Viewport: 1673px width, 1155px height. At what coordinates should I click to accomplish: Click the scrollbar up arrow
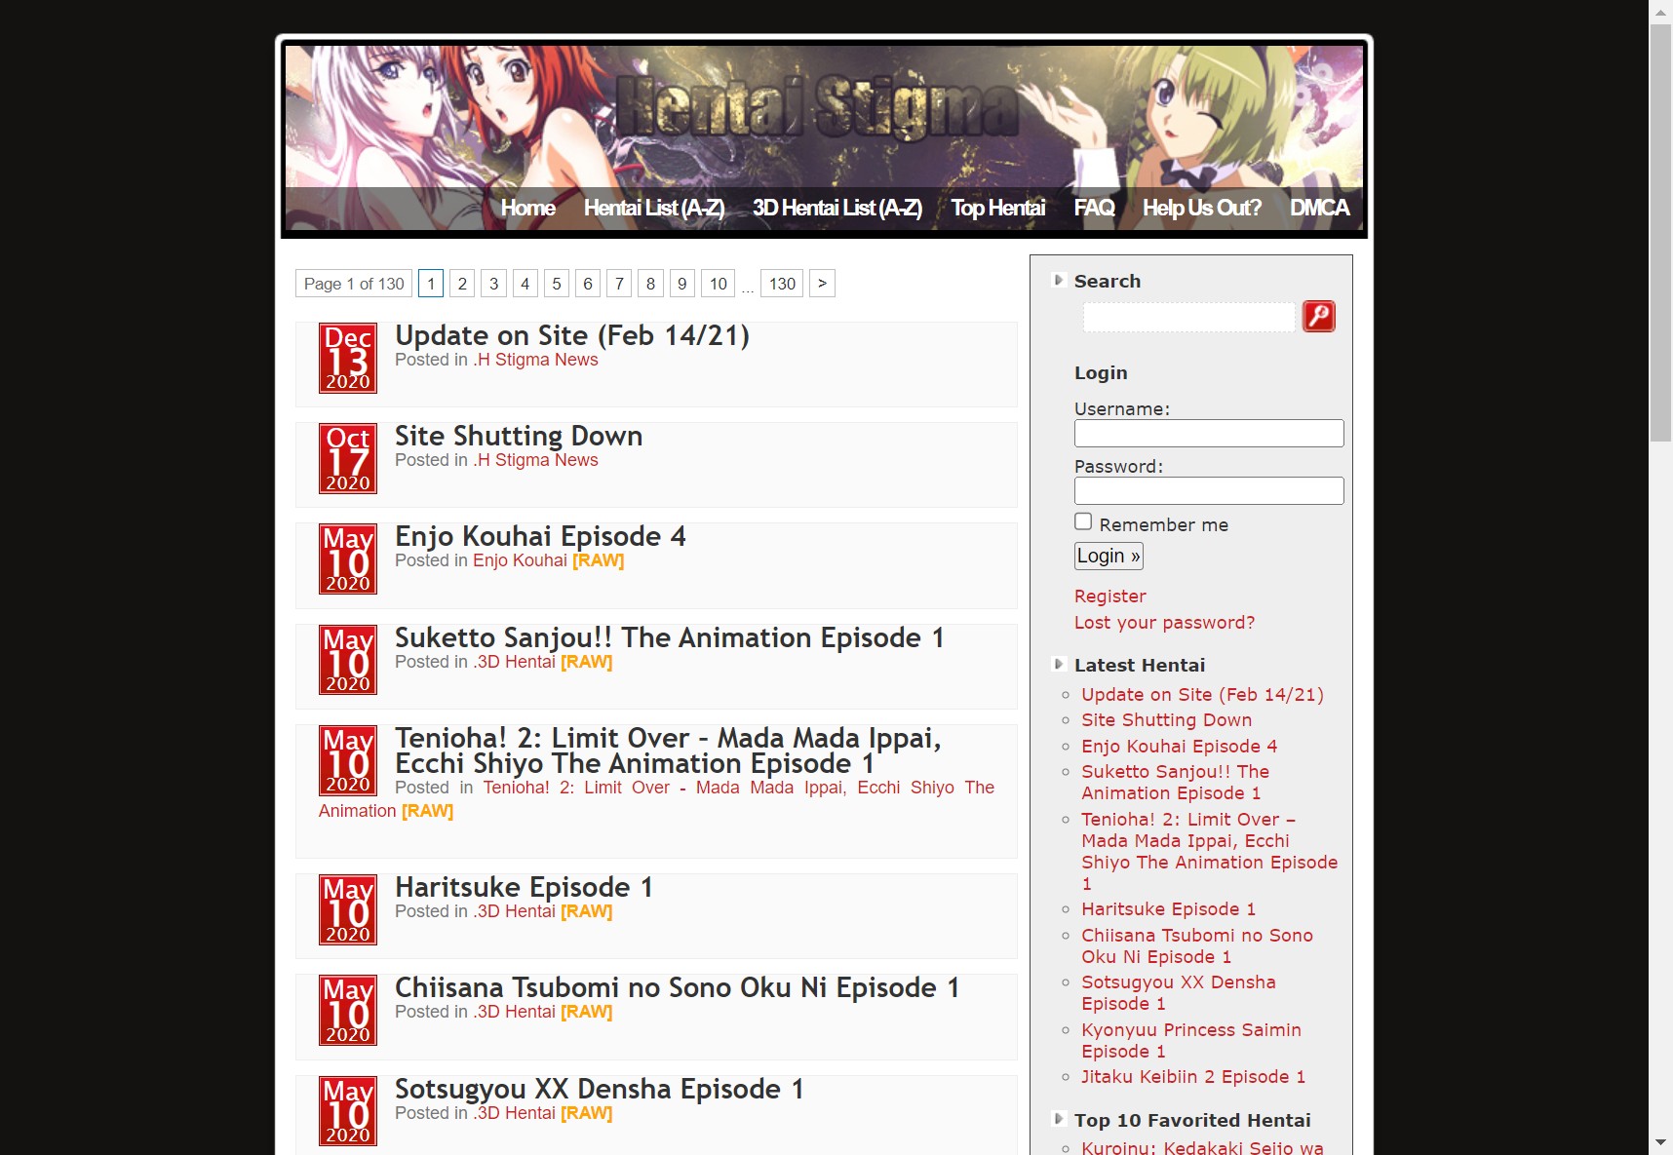[x=1660, y=12]
